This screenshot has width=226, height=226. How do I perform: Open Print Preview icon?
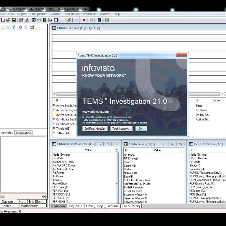27,20
